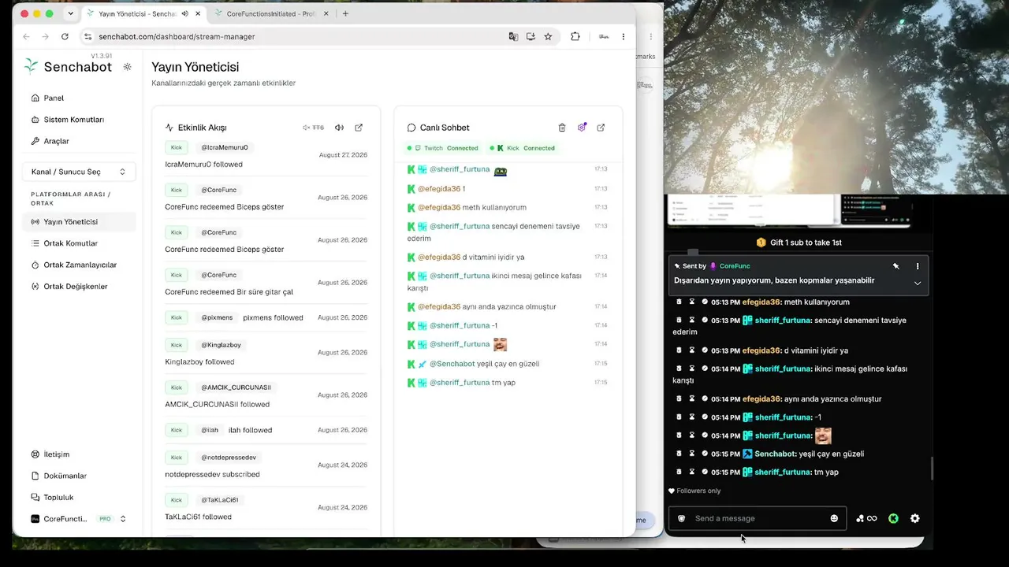Image resolution: width=1009 pixels, height=567 pixels.
Task: Open the Chrome three-dot menu
Action: pyautogui.click(x=624, y=36)
